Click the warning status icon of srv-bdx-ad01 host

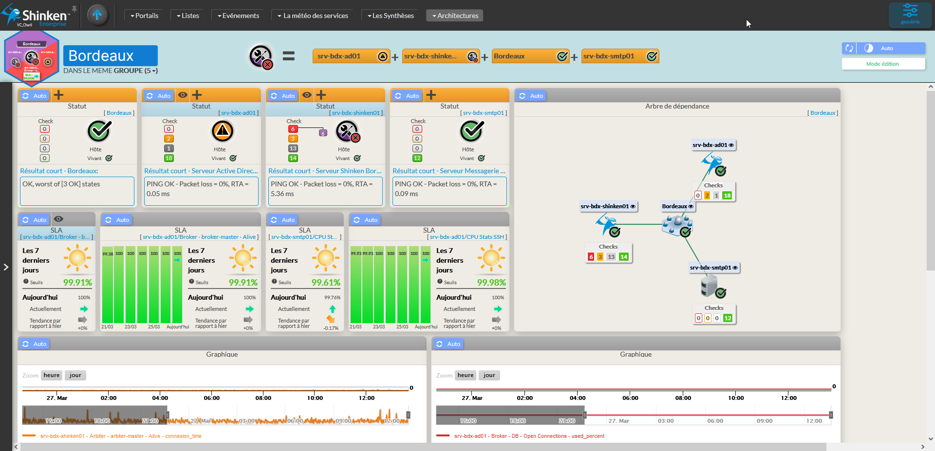(223, 131)
